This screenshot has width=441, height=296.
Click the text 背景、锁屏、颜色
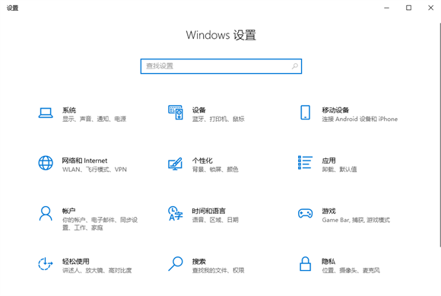pos(215,170)
